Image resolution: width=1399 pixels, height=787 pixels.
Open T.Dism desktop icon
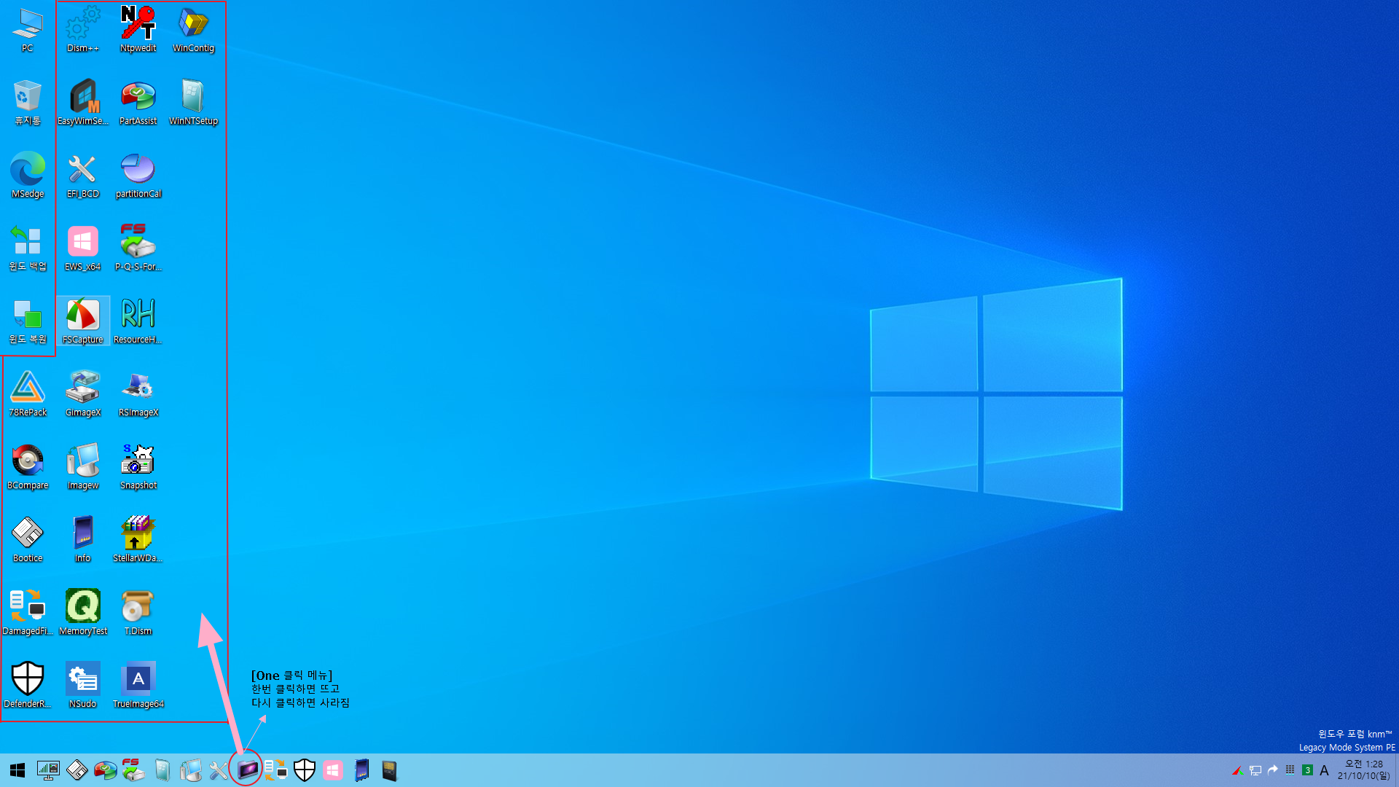click(x=138, y=613)
